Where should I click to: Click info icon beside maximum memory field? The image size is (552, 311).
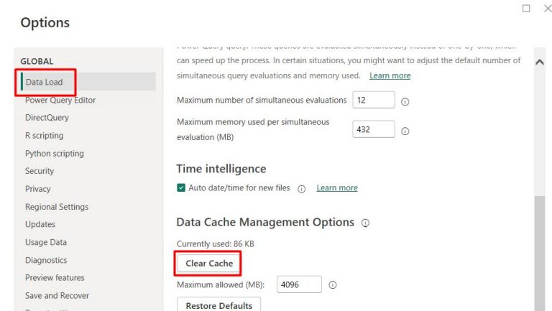(405, 131)
